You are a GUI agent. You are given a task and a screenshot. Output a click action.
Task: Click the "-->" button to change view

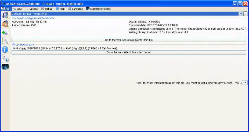pyautogui.click(x=244, y=83)
